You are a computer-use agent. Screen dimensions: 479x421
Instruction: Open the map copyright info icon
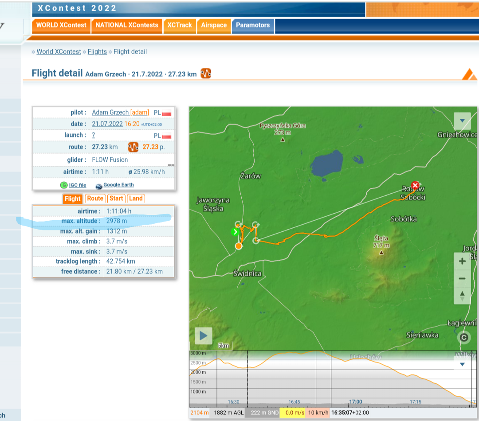pos(464,338)
